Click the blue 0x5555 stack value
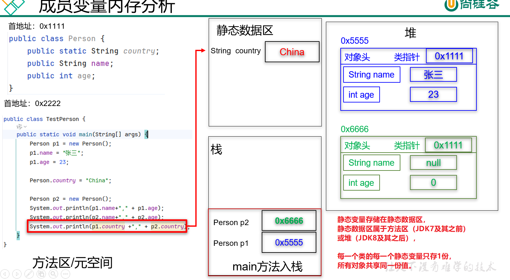The width and height of the screenshot is (510, 280). 289,242
